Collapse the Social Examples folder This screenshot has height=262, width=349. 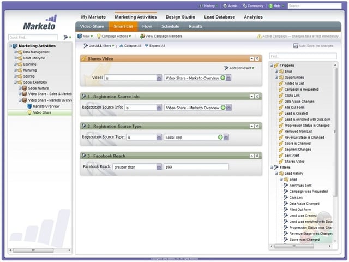pyautogui.click(x=15, y=82)
